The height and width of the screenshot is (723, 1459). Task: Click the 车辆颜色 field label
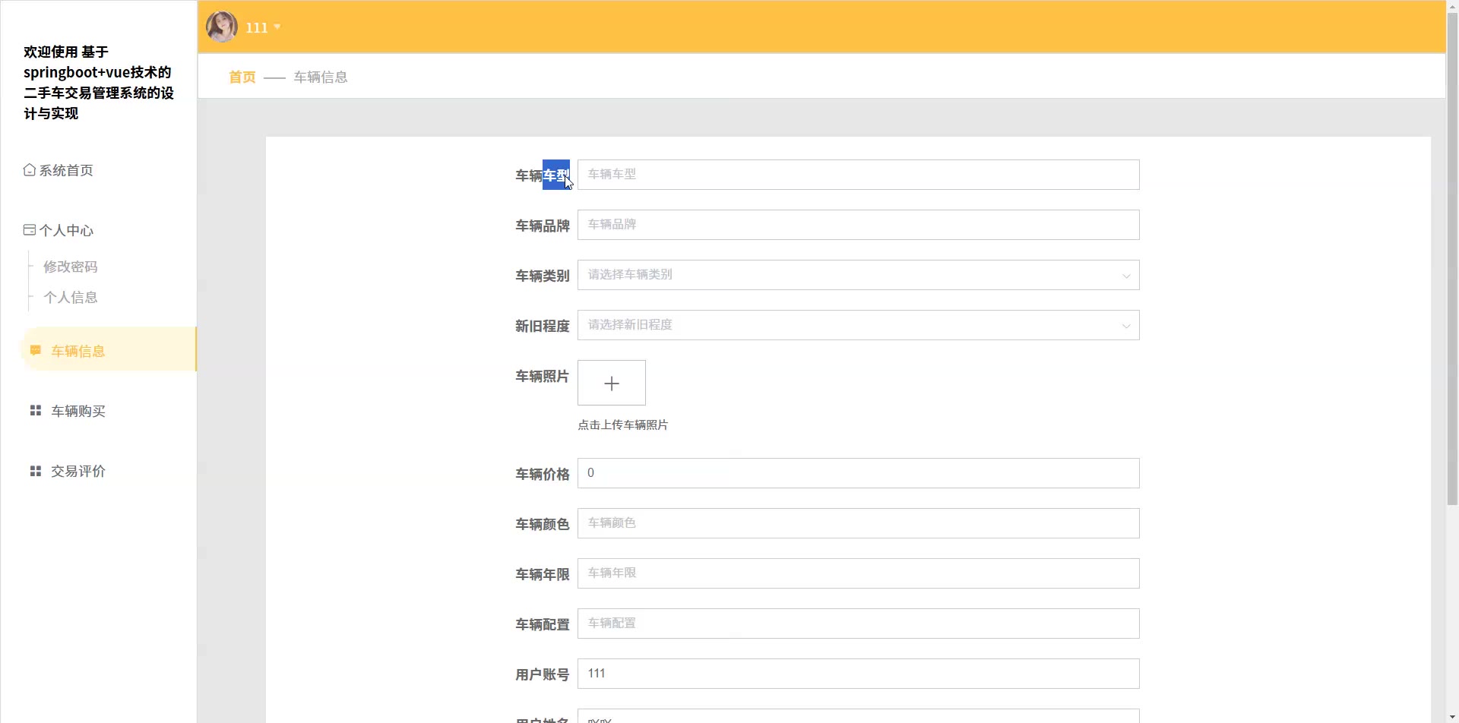coord(543,524)
